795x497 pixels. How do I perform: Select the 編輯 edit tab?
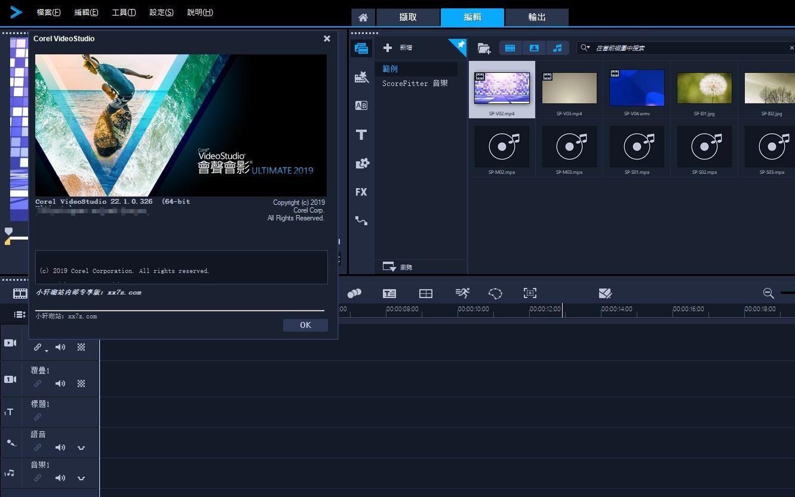pyautogui.click(x=472, y=17)
